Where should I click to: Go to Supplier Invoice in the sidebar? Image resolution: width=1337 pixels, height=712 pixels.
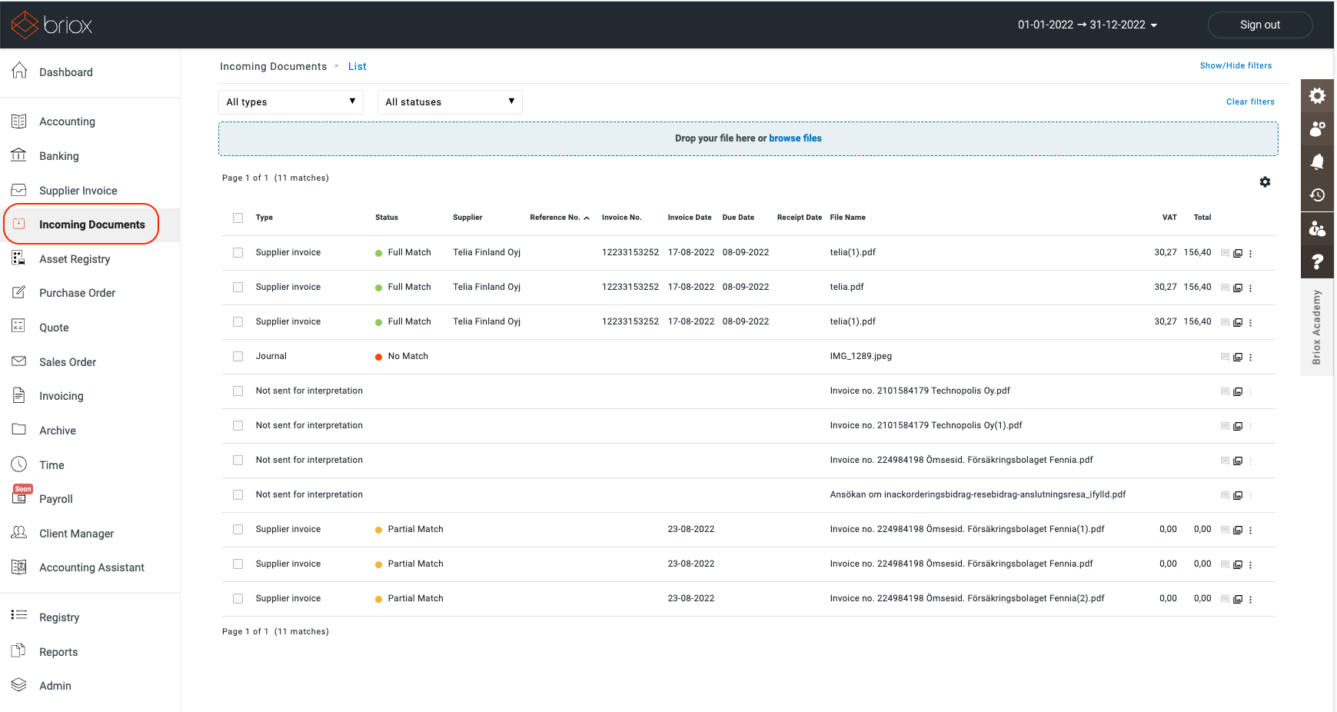(x=78, y=191)
